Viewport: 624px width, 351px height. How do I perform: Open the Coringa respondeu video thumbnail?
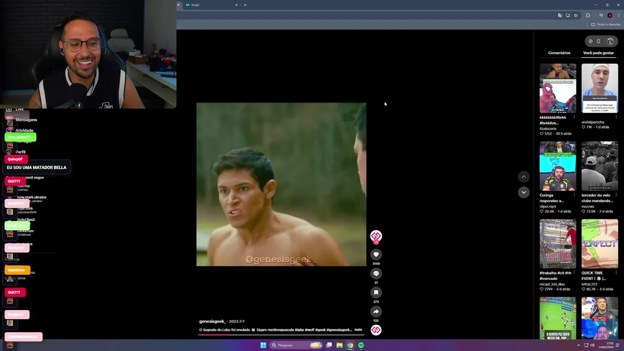pos(558,166)
